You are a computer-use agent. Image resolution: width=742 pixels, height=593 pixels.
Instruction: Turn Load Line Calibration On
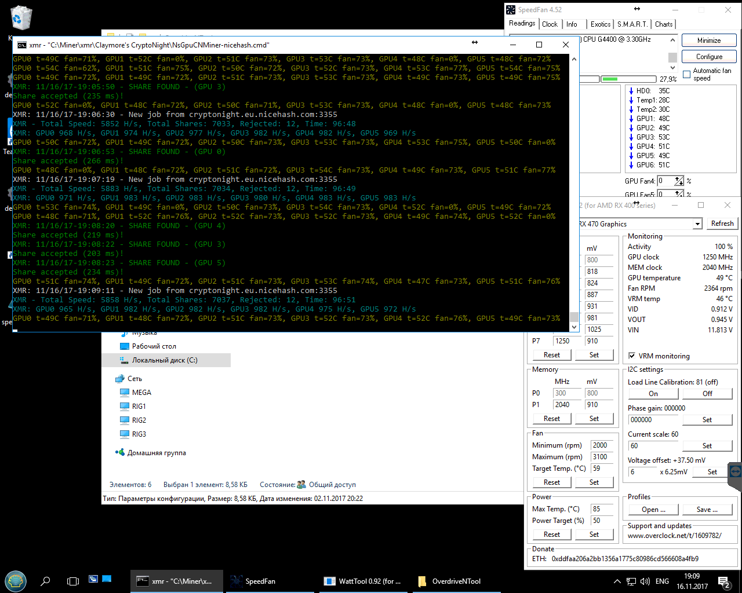point(653,394)
